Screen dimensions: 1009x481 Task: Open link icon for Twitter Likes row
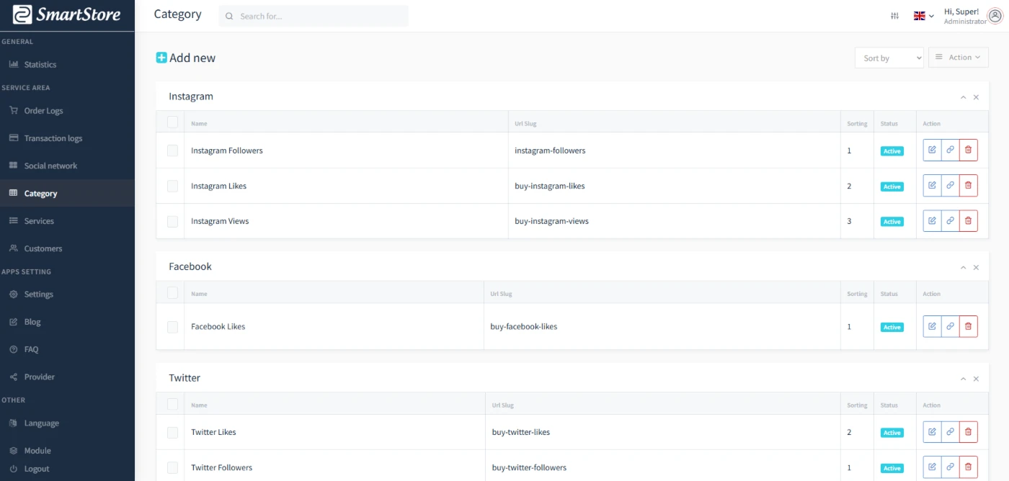coord(950,432)
